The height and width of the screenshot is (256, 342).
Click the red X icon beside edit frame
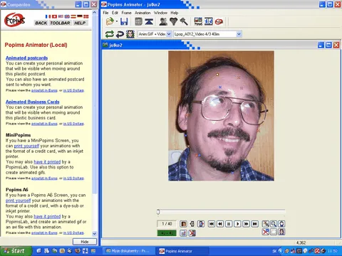[192, 233]
